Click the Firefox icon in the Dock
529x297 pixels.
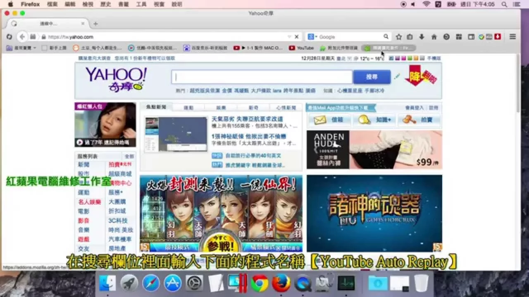(281, 283)
